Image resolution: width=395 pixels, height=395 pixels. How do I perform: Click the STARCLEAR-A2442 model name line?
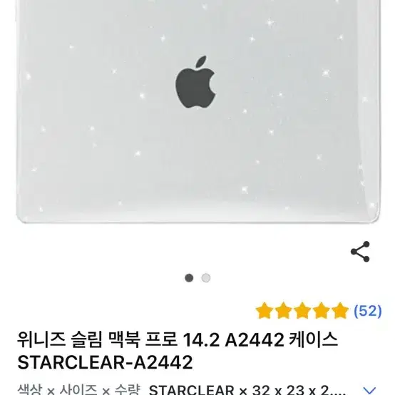(x=105, y=362)
